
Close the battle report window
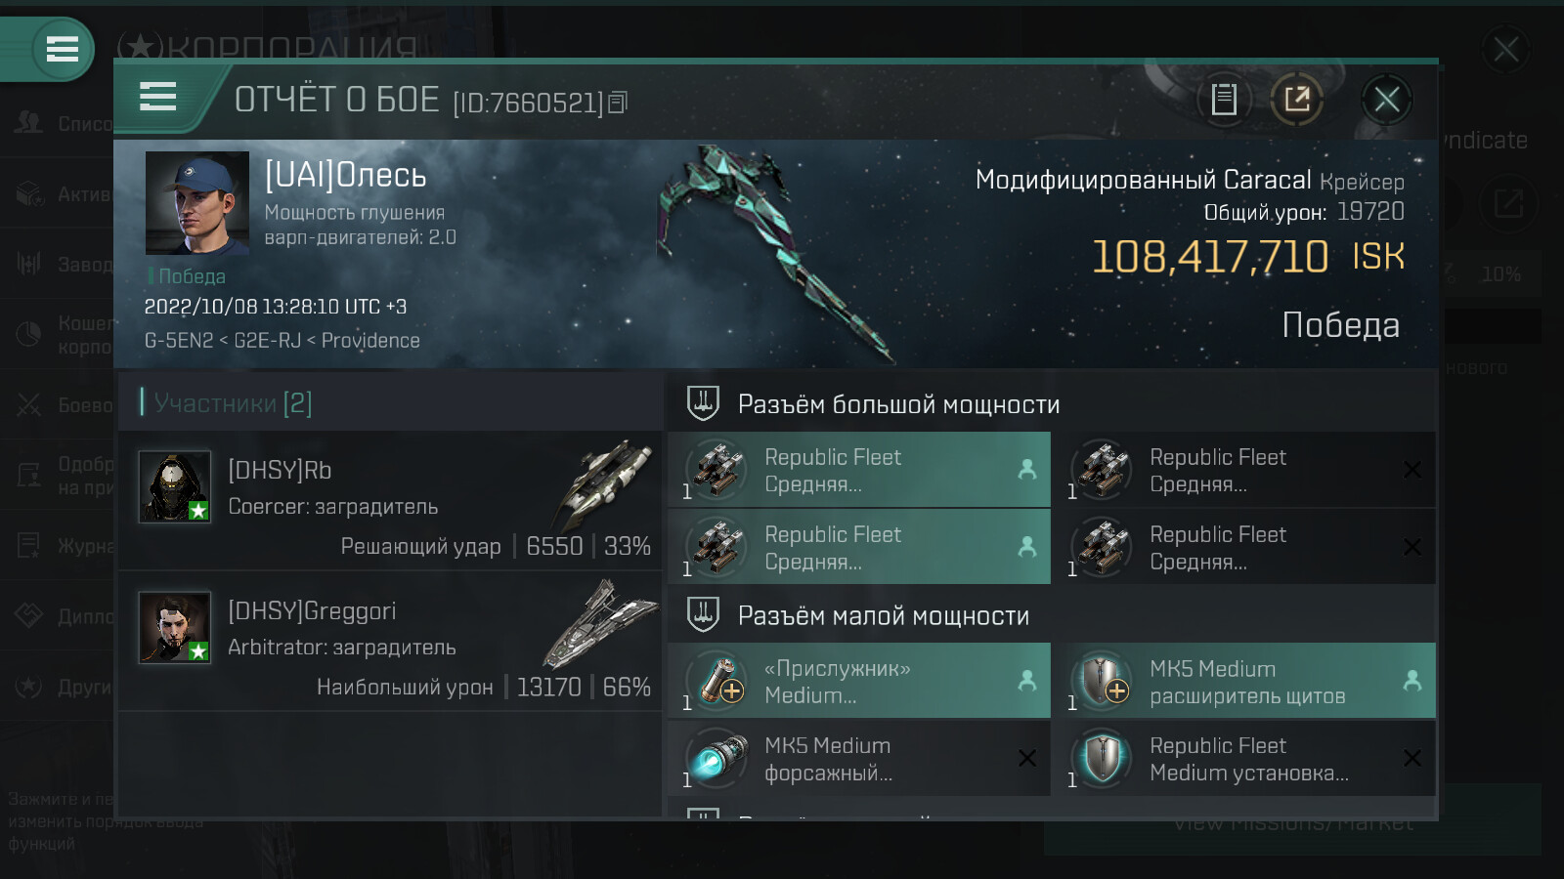point(1386,99)
